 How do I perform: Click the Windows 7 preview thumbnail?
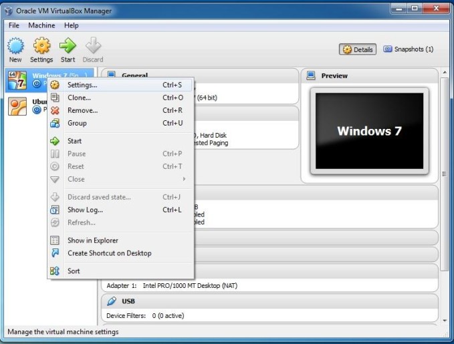(370, 131)
